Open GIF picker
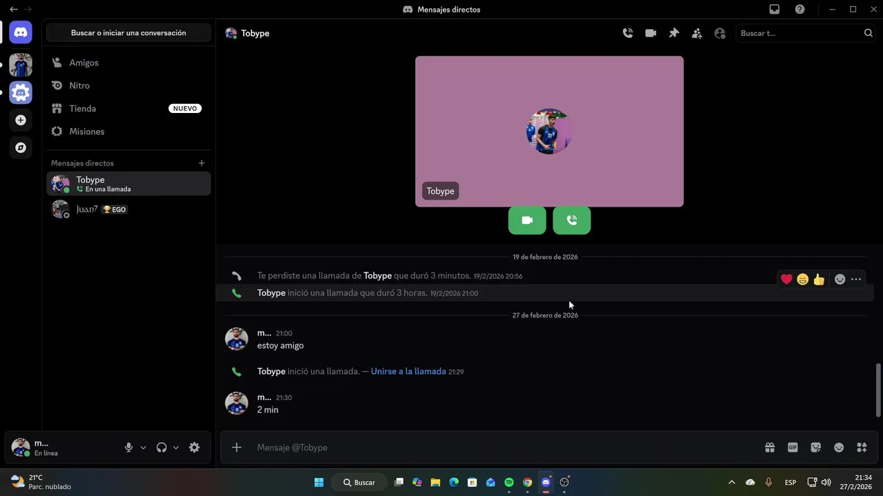Image resolution: width=883 pixels, height=496 pixels. (x=793, y=447)
